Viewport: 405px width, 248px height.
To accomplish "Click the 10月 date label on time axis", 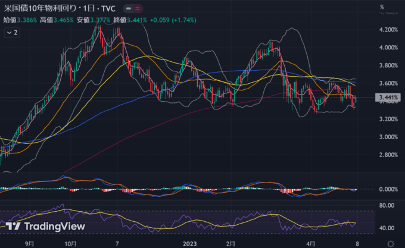I will pyautogui.click(x=70, y=243).
